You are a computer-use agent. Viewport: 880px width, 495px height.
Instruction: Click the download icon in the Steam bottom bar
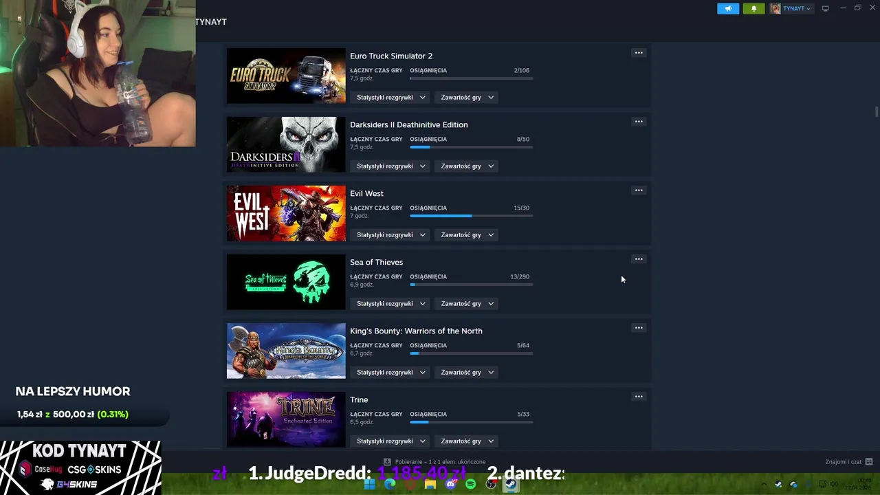pyautogui.click(x=387, y=462)
